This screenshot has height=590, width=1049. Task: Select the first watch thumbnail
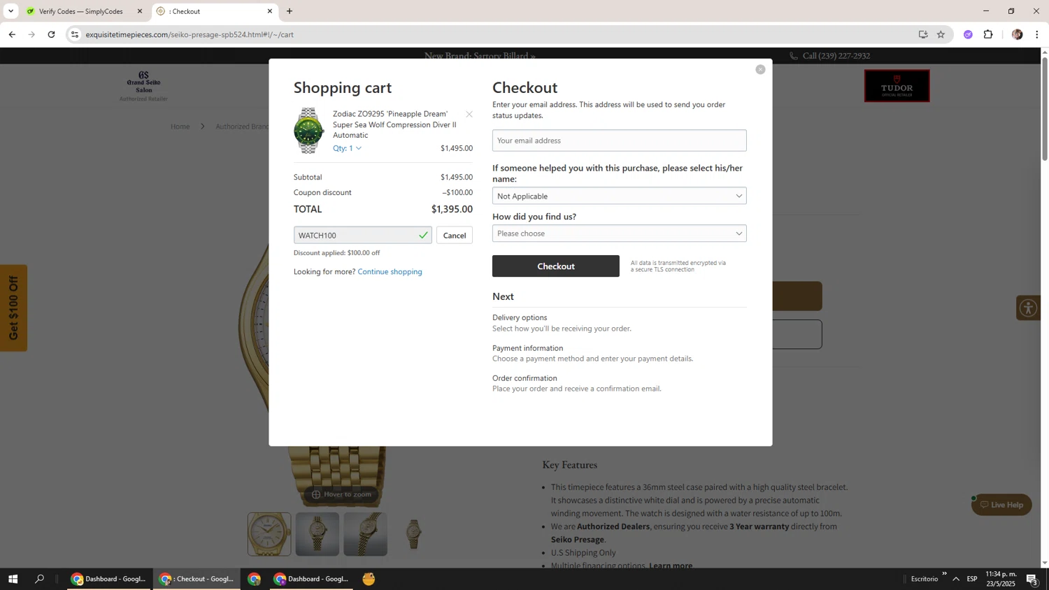click(269, 534)
